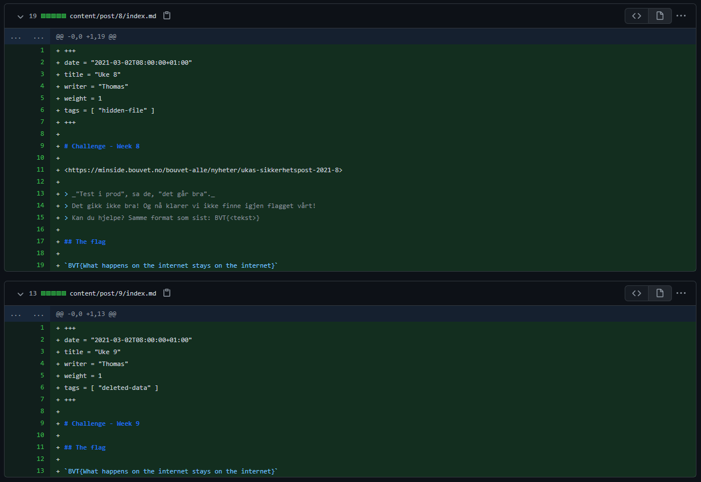Open content/post/9/index.md file link
The width and height of the screenshot is (701, 482).
[113, 293]
